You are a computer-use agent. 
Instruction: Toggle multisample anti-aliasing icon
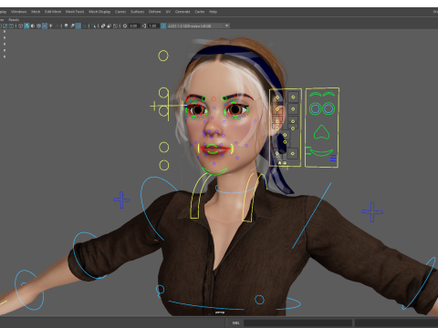tap(78, 26)
